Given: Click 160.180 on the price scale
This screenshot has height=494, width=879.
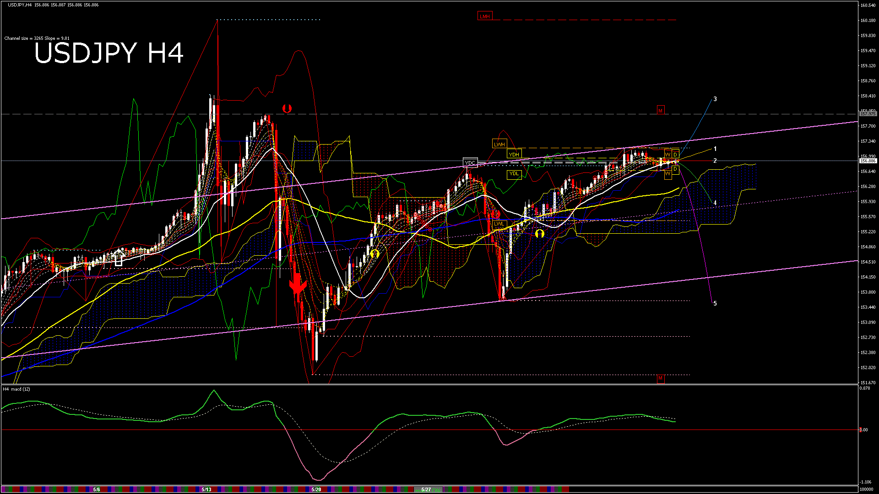Looking at the screenshot, I should [868, 21].
